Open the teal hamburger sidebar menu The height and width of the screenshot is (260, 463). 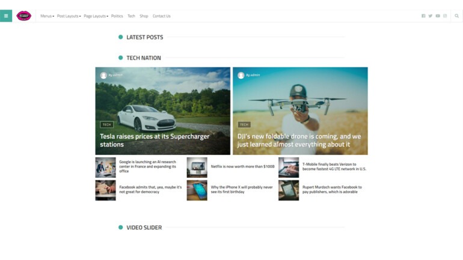pos(6,16)
